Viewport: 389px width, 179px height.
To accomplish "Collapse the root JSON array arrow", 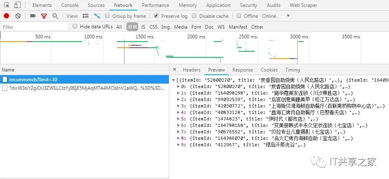I will pos(173,80).
